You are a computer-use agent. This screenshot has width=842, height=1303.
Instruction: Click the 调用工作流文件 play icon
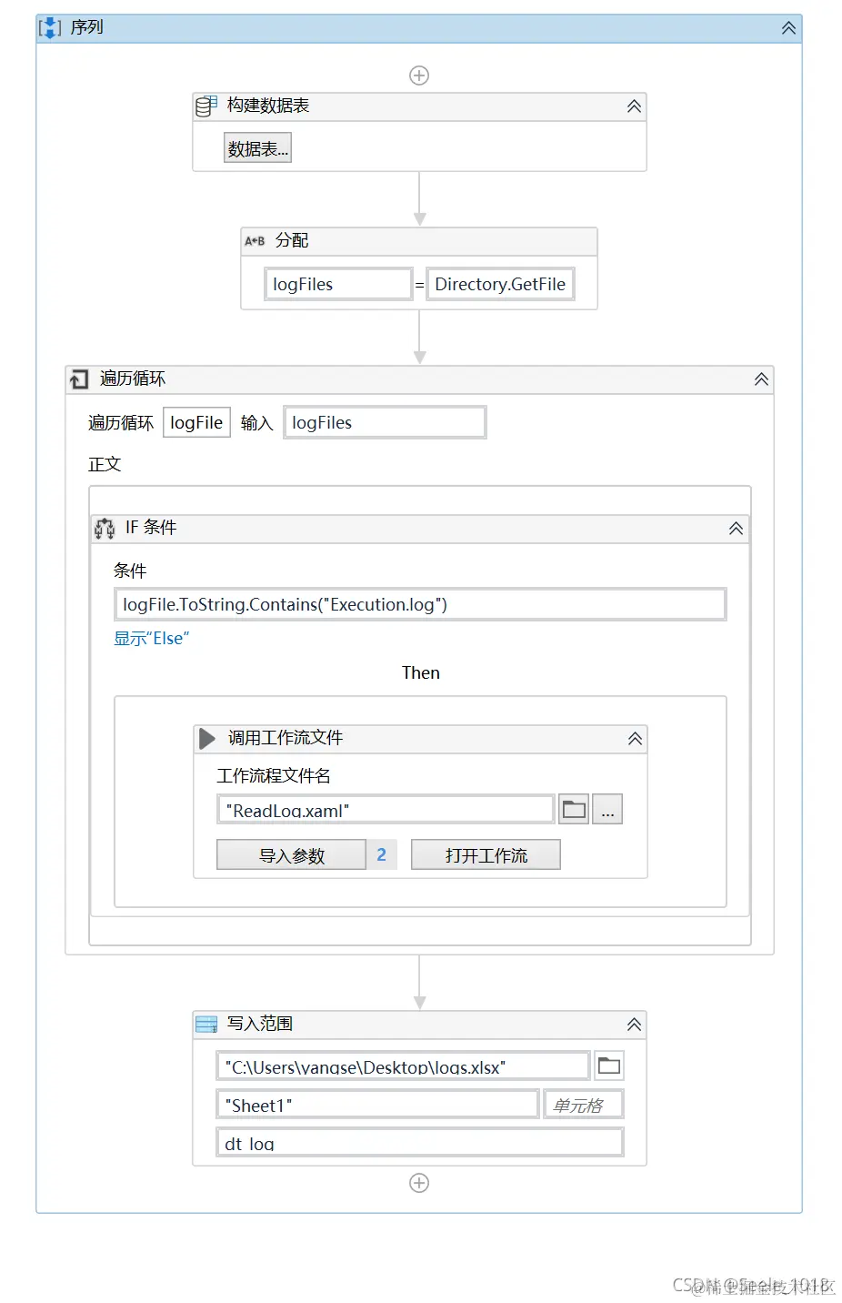coord(207,738)
